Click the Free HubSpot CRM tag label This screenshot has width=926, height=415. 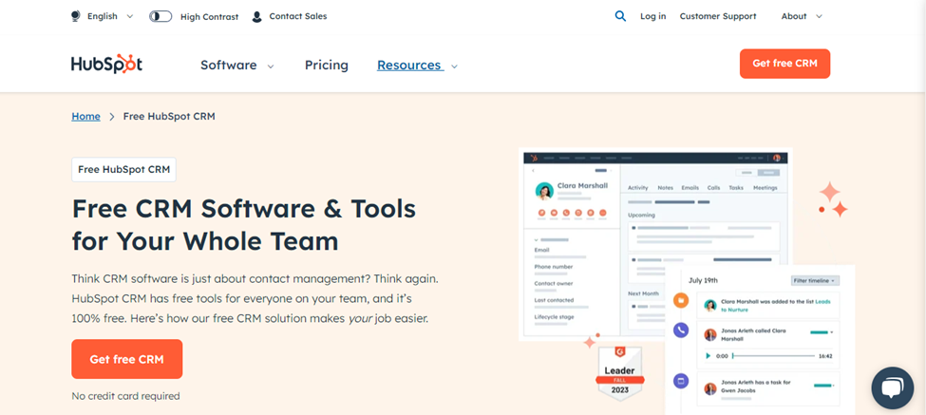coord(124,169)
